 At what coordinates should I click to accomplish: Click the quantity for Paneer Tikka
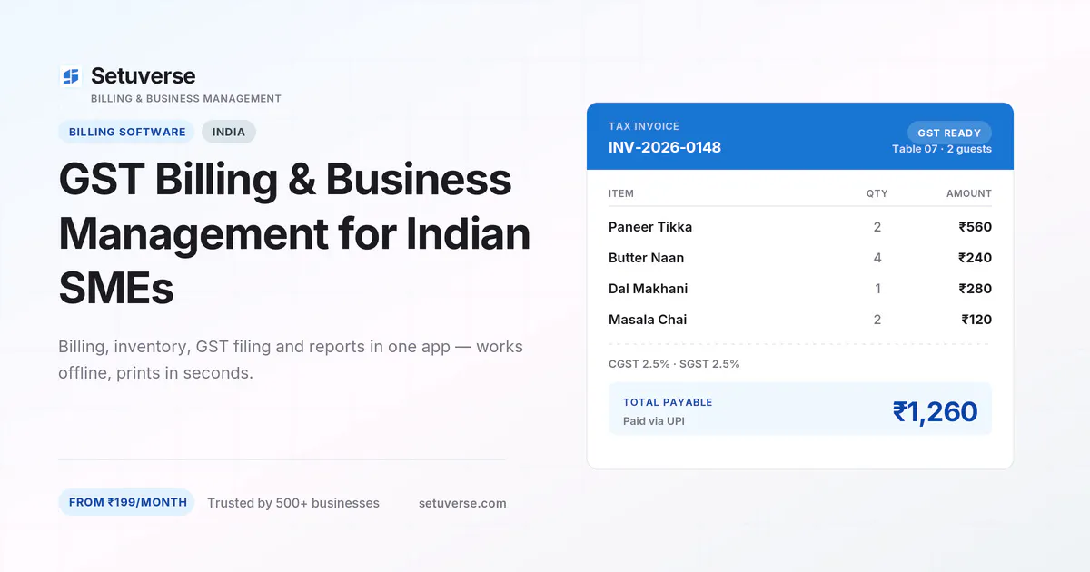(x=877, y=227)
